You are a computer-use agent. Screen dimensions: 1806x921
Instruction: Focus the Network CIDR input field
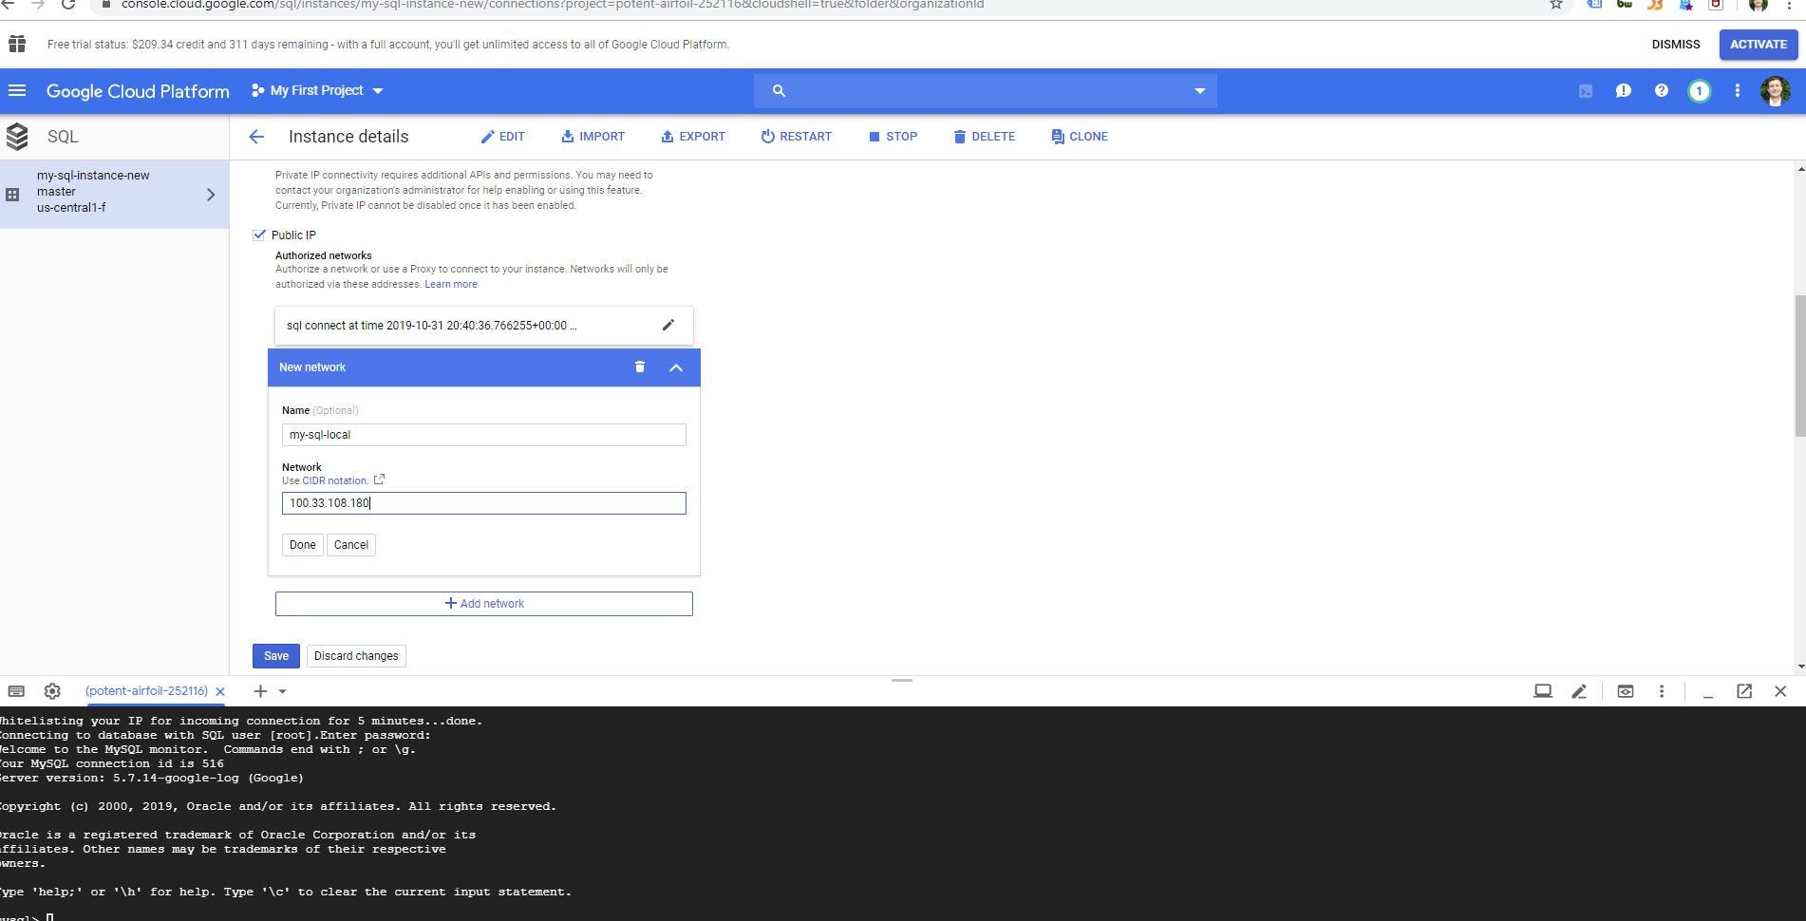484,503
